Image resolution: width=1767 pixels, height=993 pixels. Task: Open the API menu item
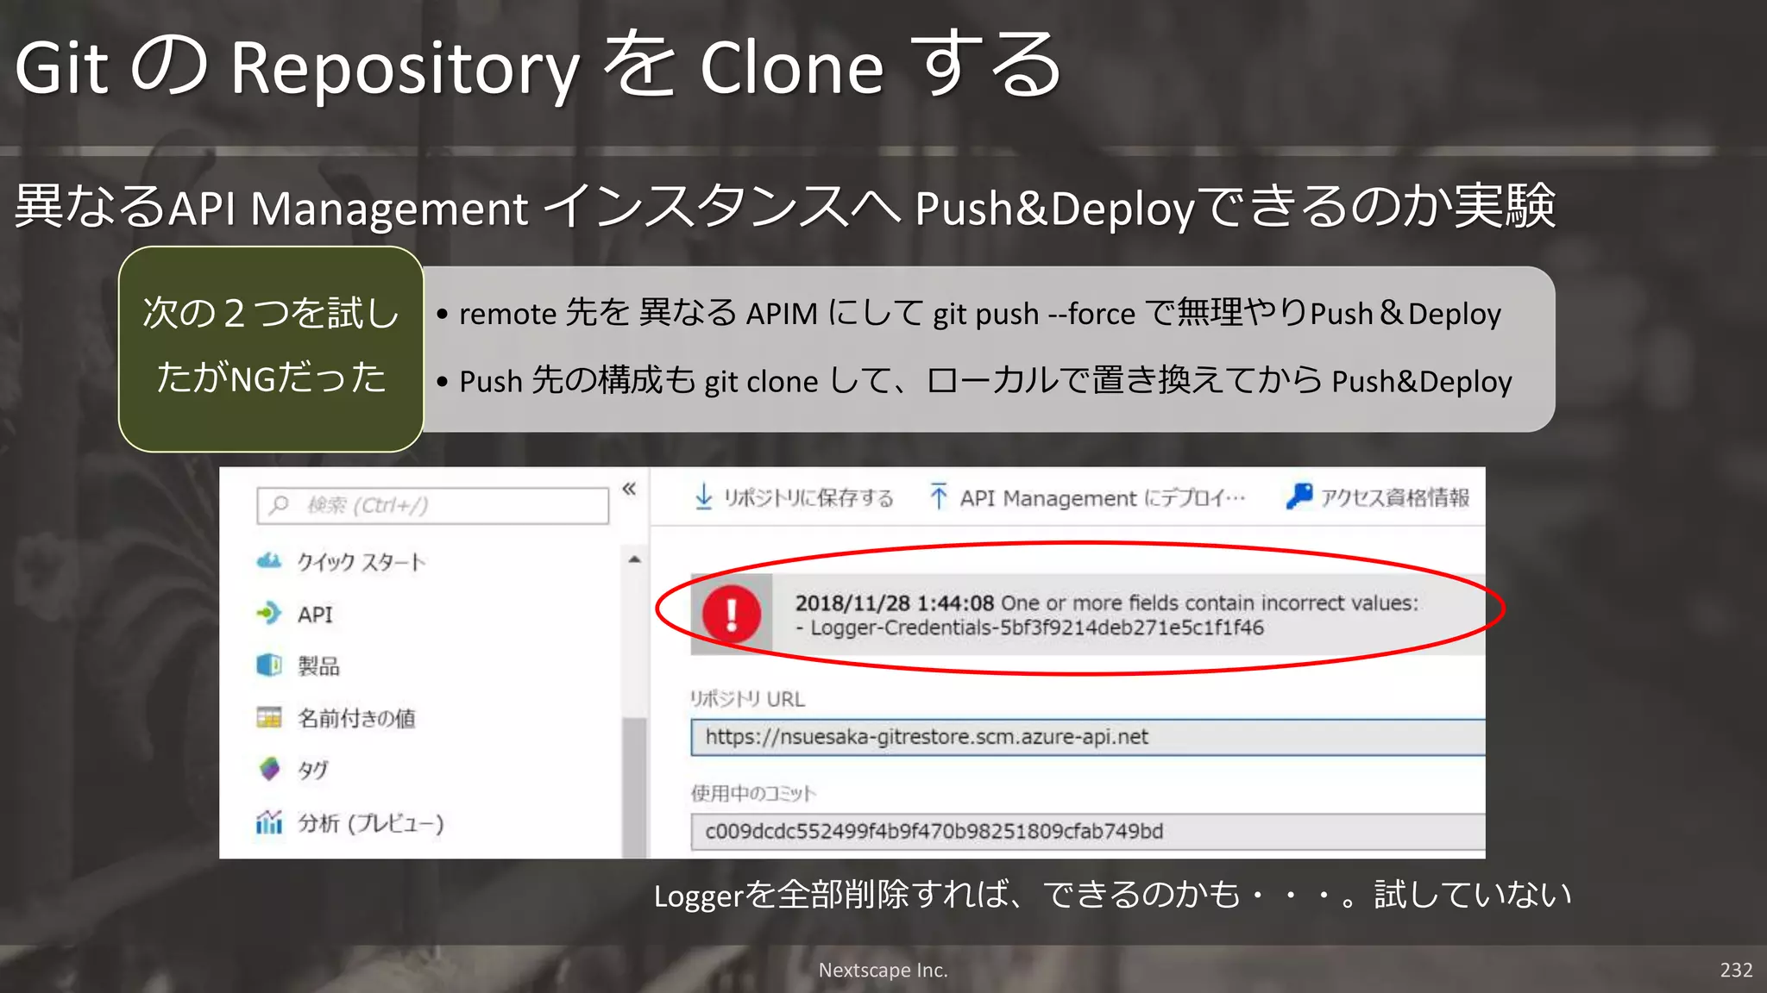(x=314, y=615)
